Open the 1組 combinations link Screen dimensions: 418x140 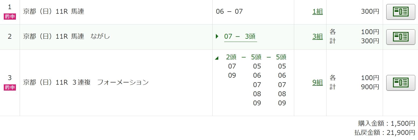(318, 12)
